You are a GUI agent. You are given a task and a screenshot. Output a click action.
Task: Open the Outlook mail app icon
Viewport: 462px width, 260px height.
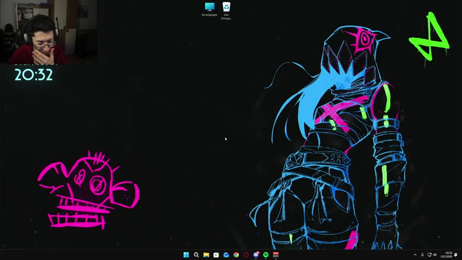pos(226,255)
